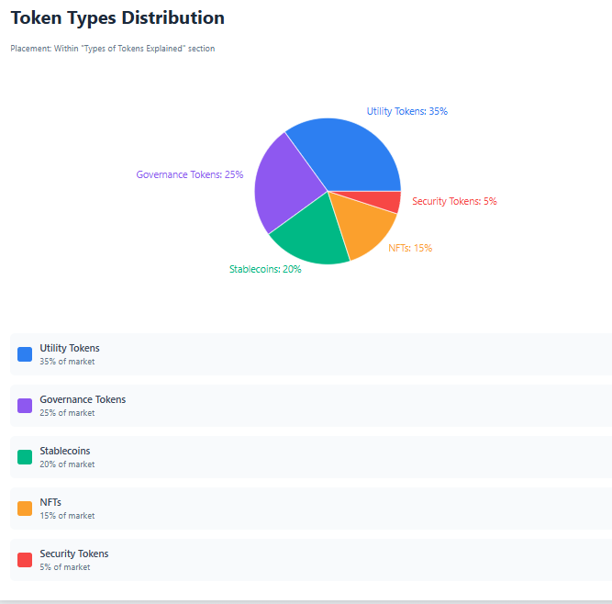Image resolution: width=612 pixels, height=604 pixels.
Task: Click the orange NFTs legend swatch
Action: 25,509
